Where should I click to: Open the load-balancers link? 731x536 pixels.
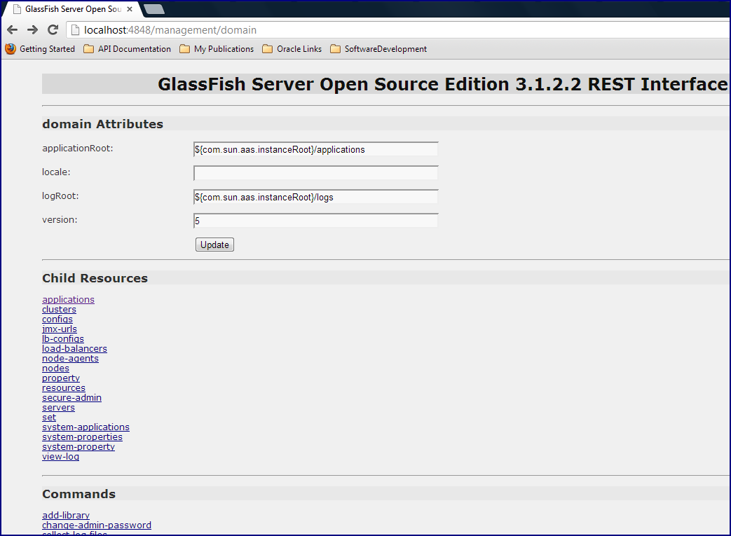click(x=74, y=349)
